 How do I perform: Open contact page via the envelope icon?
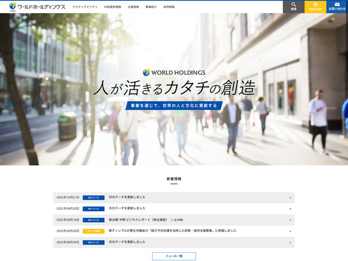pyautogui.click(x=337, y=5)
